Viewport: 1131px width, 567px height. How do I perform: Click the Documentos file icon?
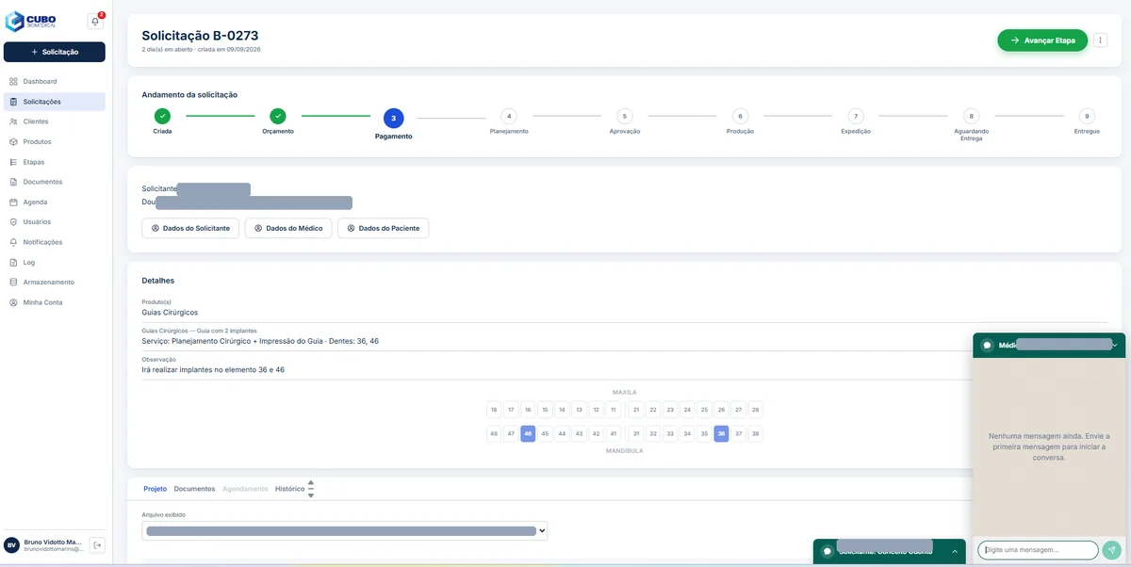coord(13,182)
